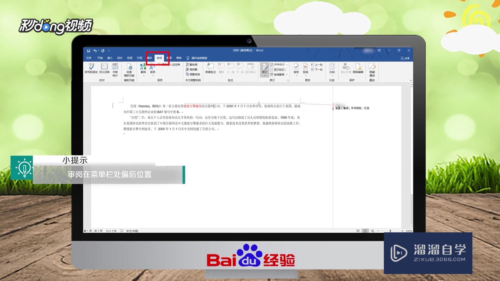Click the 共享 share button
The width and height of the screenshot is (500, 281).
click(405, 58)
